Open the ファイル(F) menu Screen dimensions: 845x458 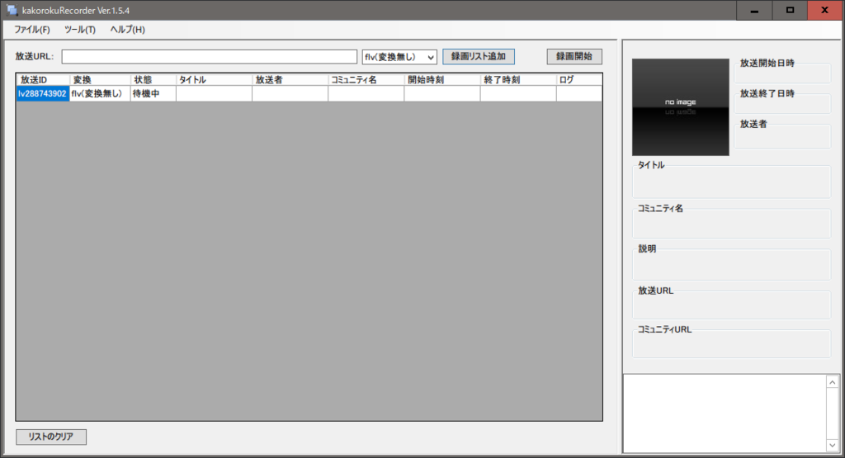(x=32, y=30)
